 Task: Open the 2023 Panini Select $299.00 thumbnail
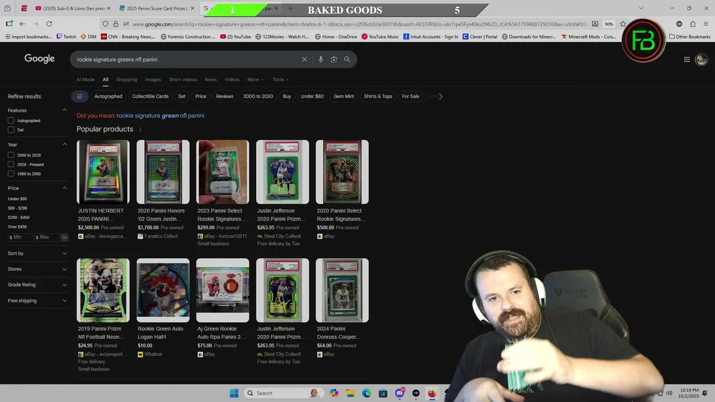coord(222,172)
